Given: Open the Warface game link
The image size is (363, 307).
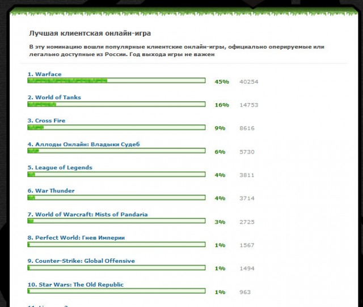Looking at the screenshot, I should pyautogui.click(x=44, y=74).
